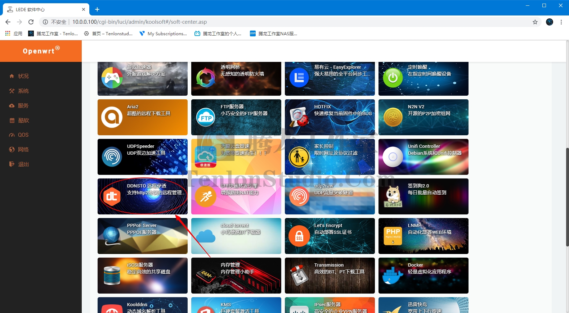Reload the page with refresh button

coord(31,22)
